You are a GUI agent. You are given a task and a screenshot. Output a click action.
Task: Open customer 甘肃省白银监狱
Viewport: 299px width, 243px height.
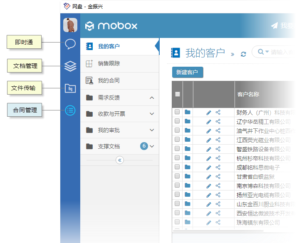tap(255, 177)
